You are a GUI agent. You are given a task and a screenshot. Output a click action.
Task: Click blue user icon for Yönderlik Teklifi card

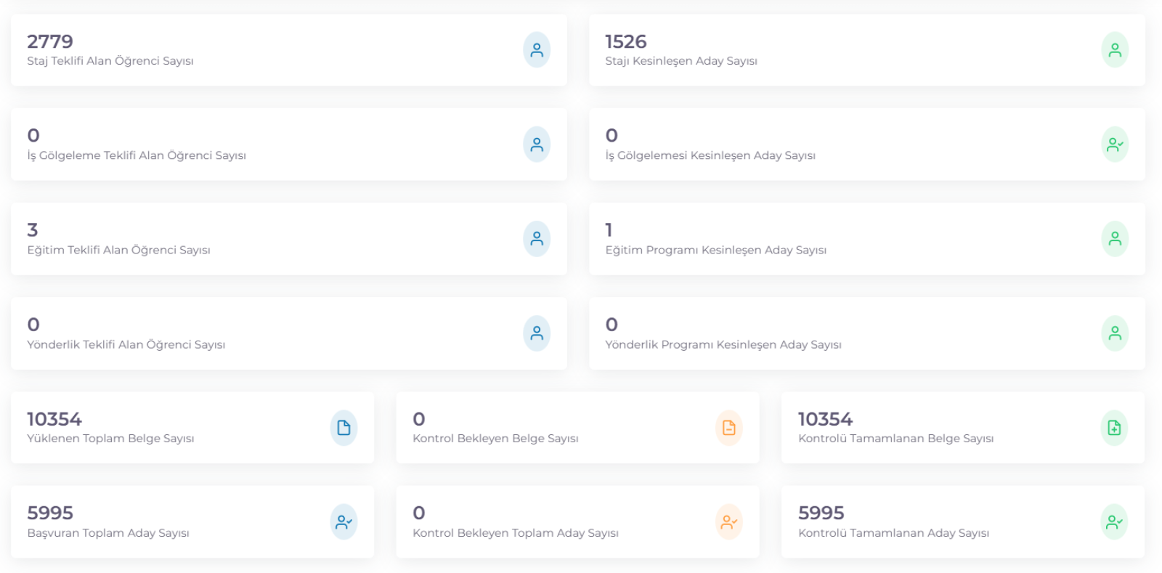pyautogui.click(x=537, y=333)
